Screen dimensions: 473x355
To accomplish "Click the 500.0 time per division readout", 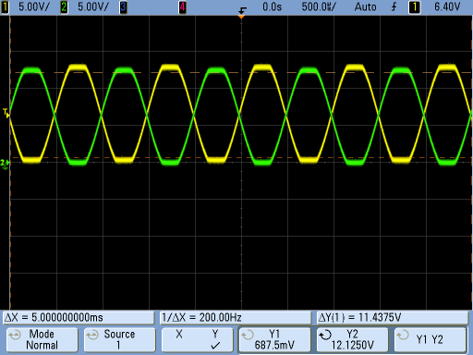I will 319,6.
